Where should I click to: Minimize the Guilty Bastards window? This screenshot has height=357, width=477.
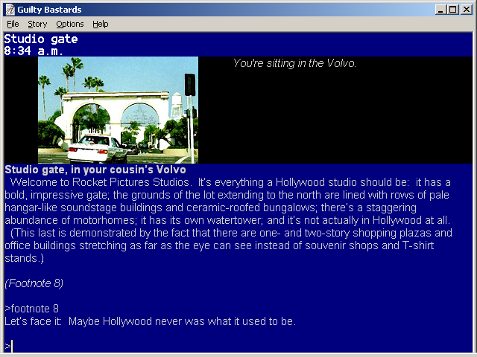coord(440,10)
